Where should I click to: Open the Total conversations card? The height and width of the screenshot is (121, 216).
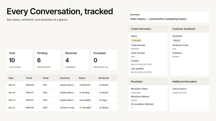[x=20, y=60]
